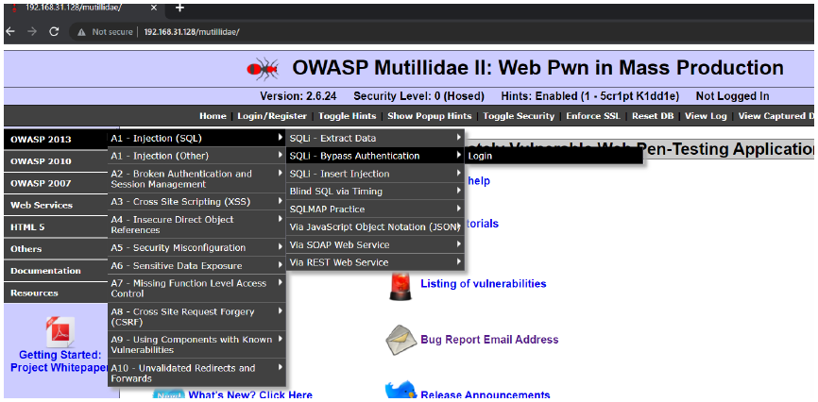Open Release Announcements link

[x=486, y=395]
